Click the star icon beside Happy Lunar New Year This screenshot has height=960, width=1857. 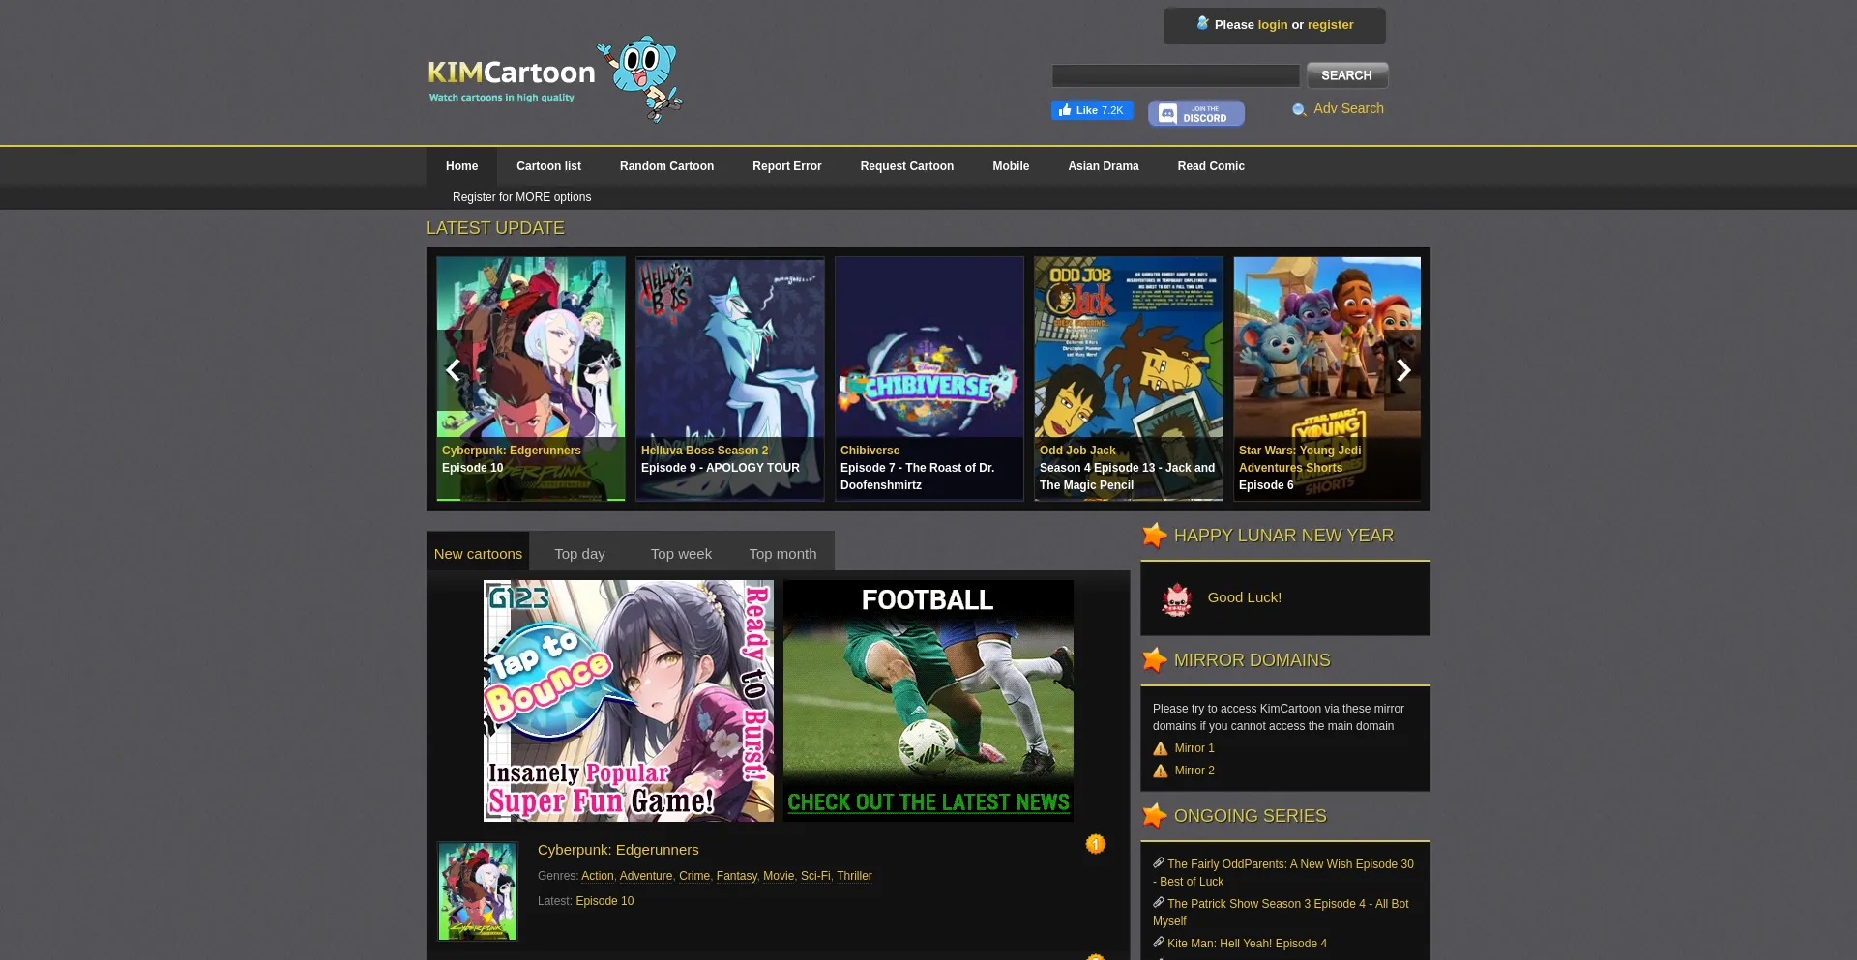(x=1154, y=536)
